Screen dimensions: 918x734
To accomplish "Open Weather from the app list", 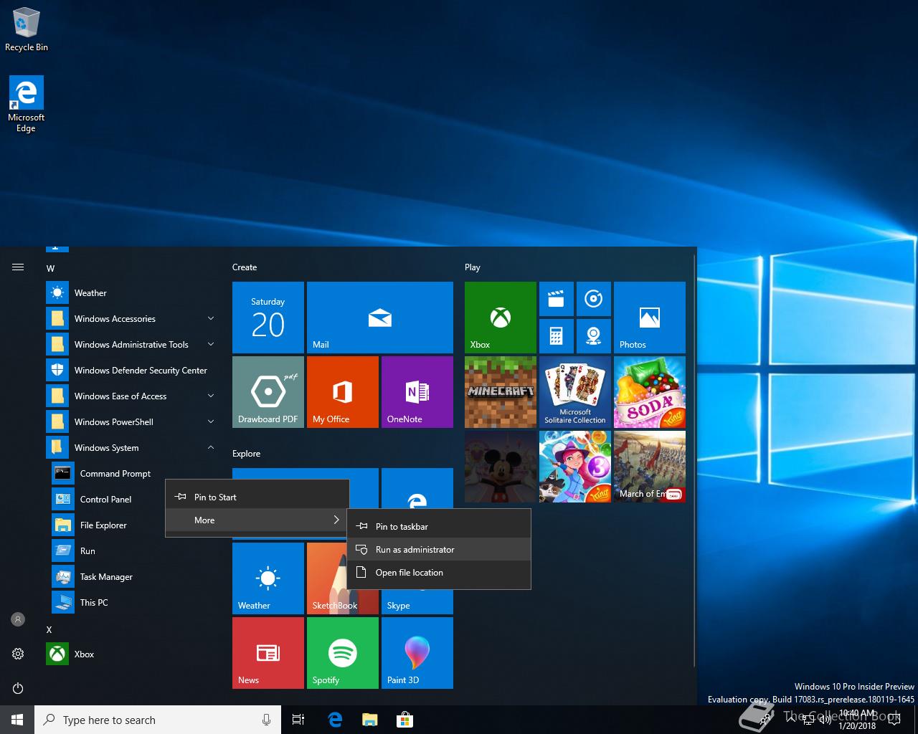I will (x=132, y=292).
